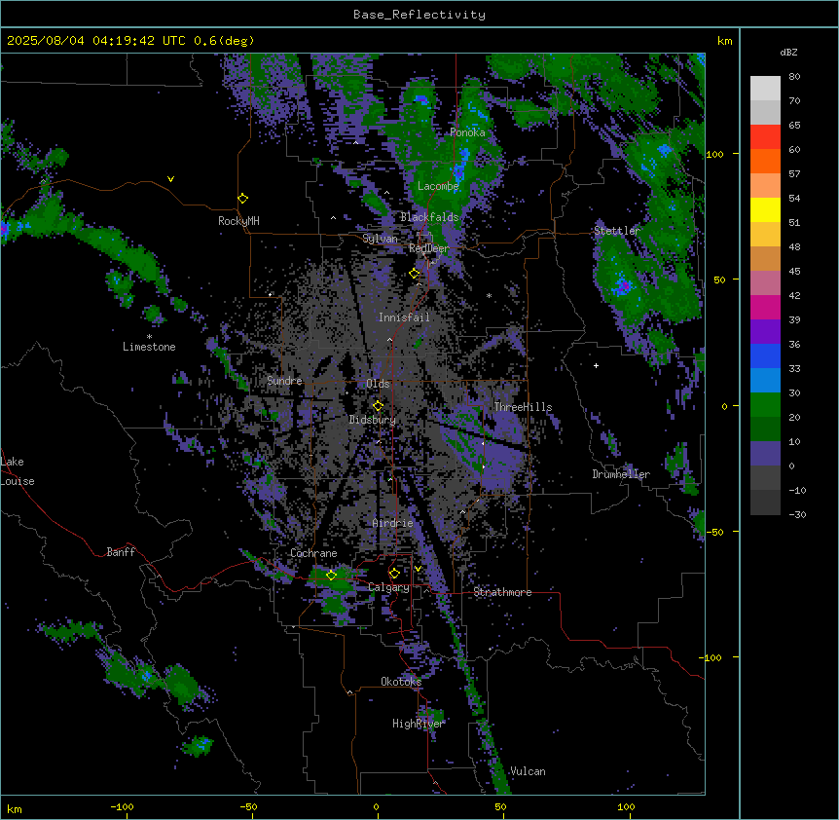Viewport: 839px width, 820px height.
Task: Click the Base_Reflectivity title text
Action: tap(419, 15)
